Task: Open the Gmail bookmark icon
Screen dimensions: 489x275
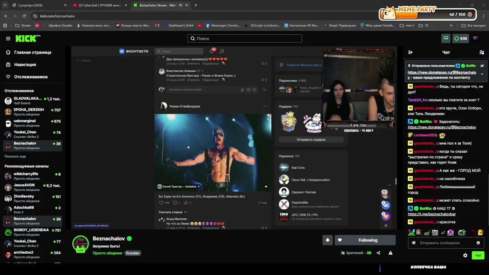Action: pos(157,26)
